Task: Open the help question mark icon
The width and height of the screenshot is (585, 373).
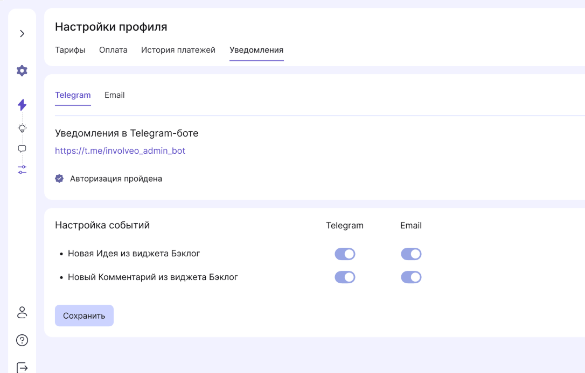Action: [x=22, y=340]
